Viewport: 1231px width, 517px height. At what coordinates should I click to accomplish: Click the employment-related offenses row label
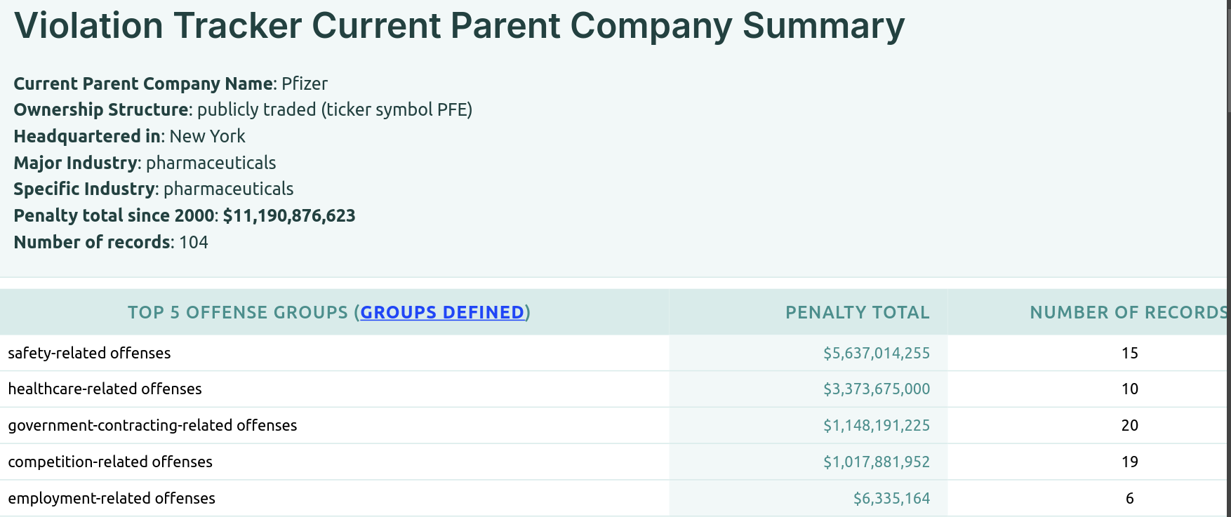tap(112, 498)
